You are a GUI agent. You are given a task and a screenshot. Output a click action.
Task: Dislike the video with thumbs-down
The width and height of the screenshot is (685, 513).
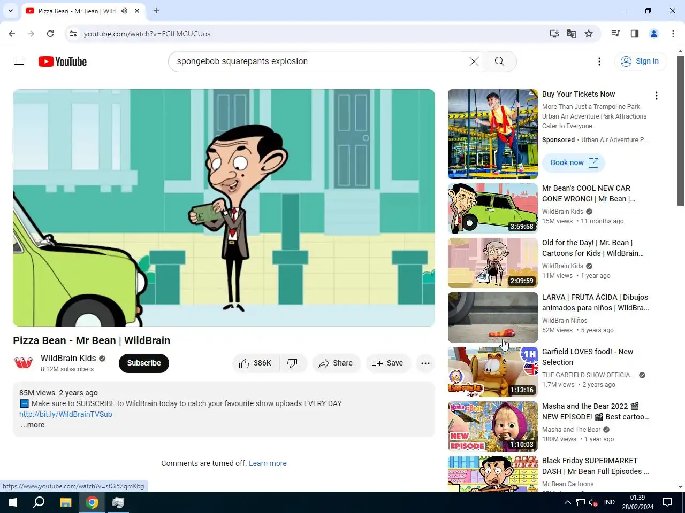coord(293,363)
